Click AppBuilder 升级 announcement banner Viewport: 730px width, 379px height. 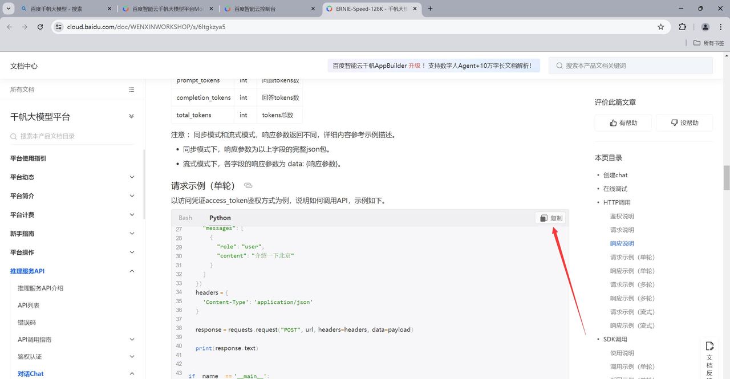click(433, 66)
